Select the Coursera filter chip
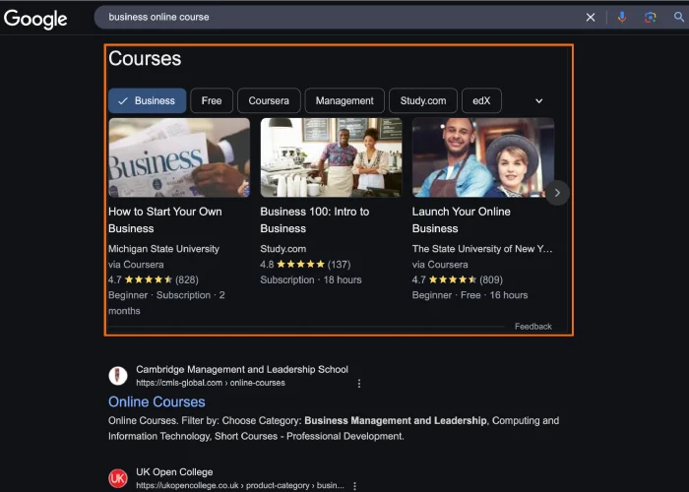The height and width of the screenshot is (492, 689). tap(269, 100)
